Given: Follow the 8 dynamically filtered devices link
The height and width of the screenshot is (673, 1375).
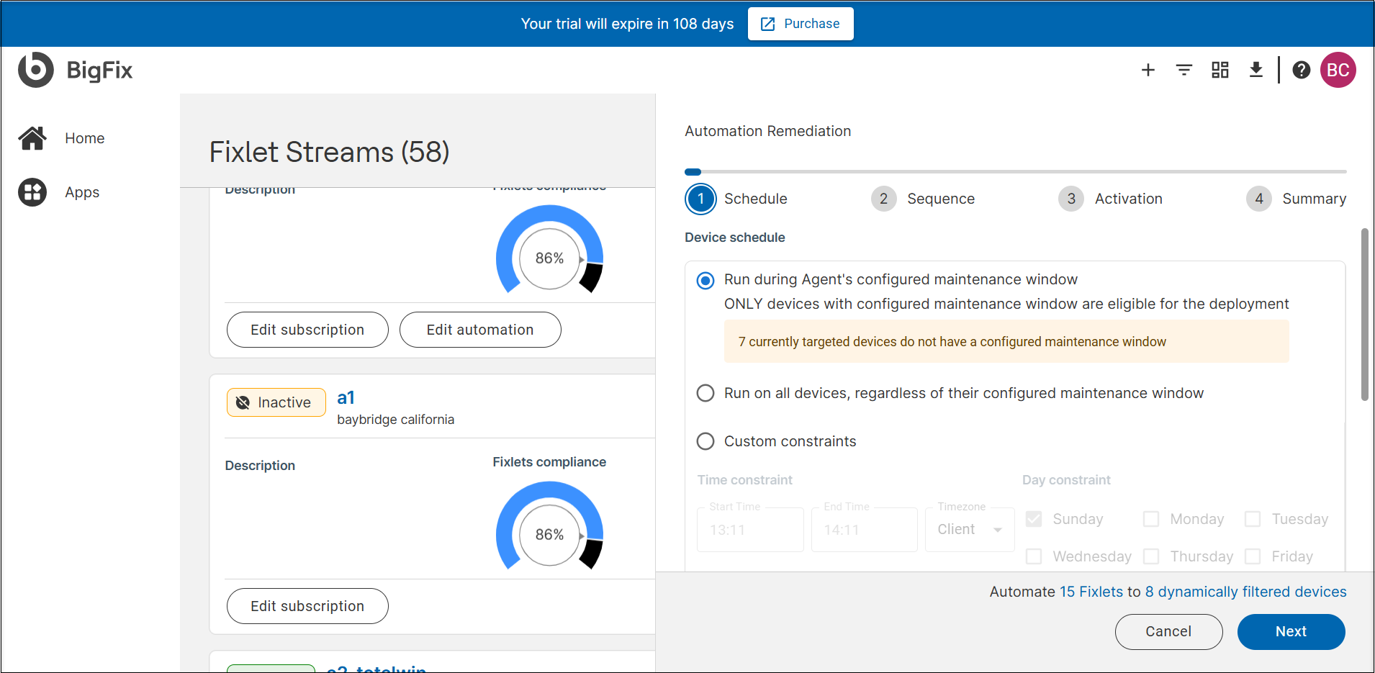Looking at the screenshot, I should point(1246,592).
